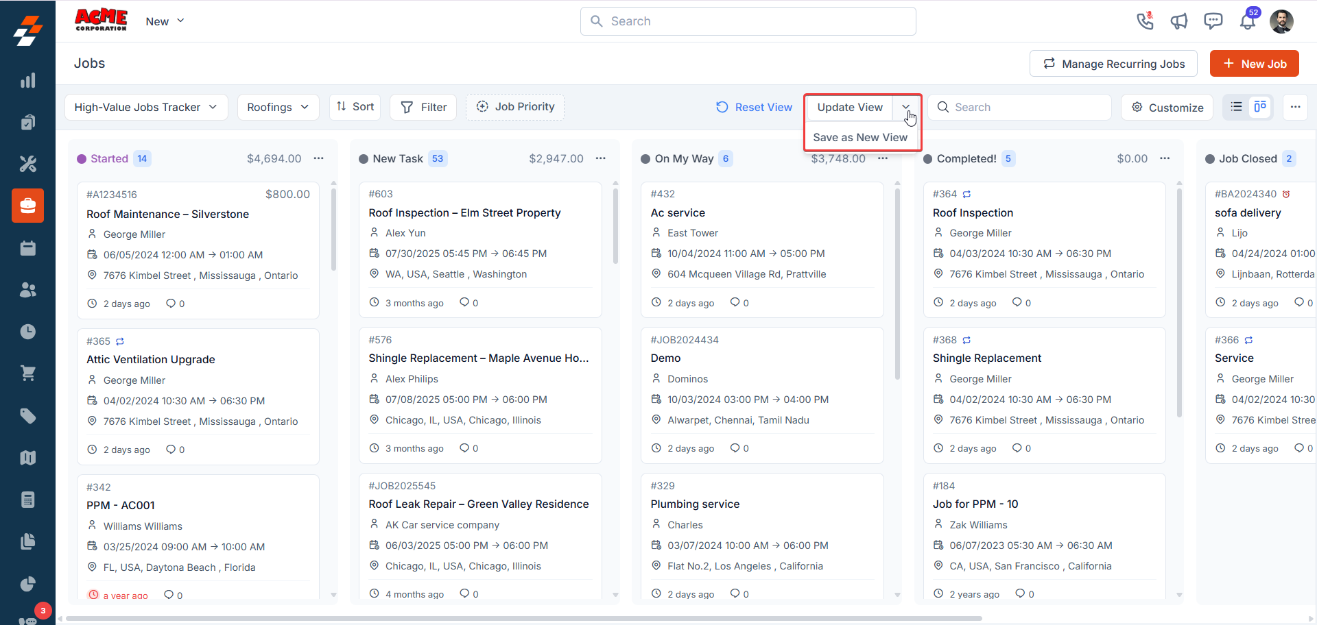Screen dimensions: 1317x625
Task: Open On My Way column options ellipsis
Action: 883,158
